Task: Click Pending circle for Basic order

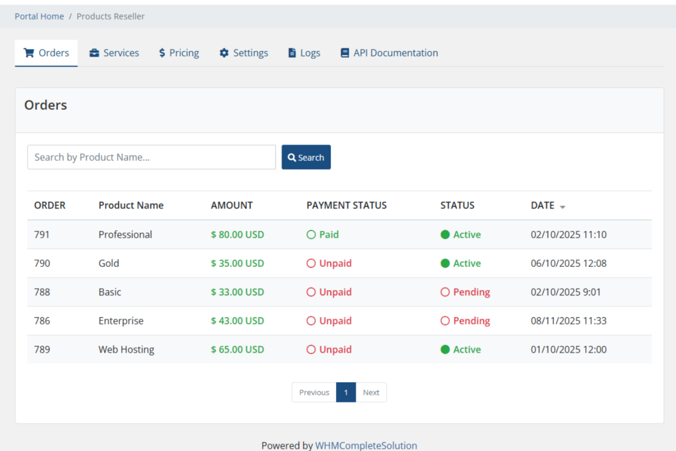Action: [445, 292]
